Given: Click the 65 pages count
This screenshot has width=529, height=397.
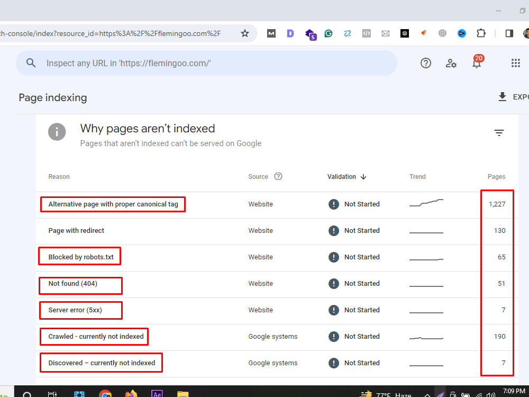Looking at the screenshot, I should tap(501, 257).
